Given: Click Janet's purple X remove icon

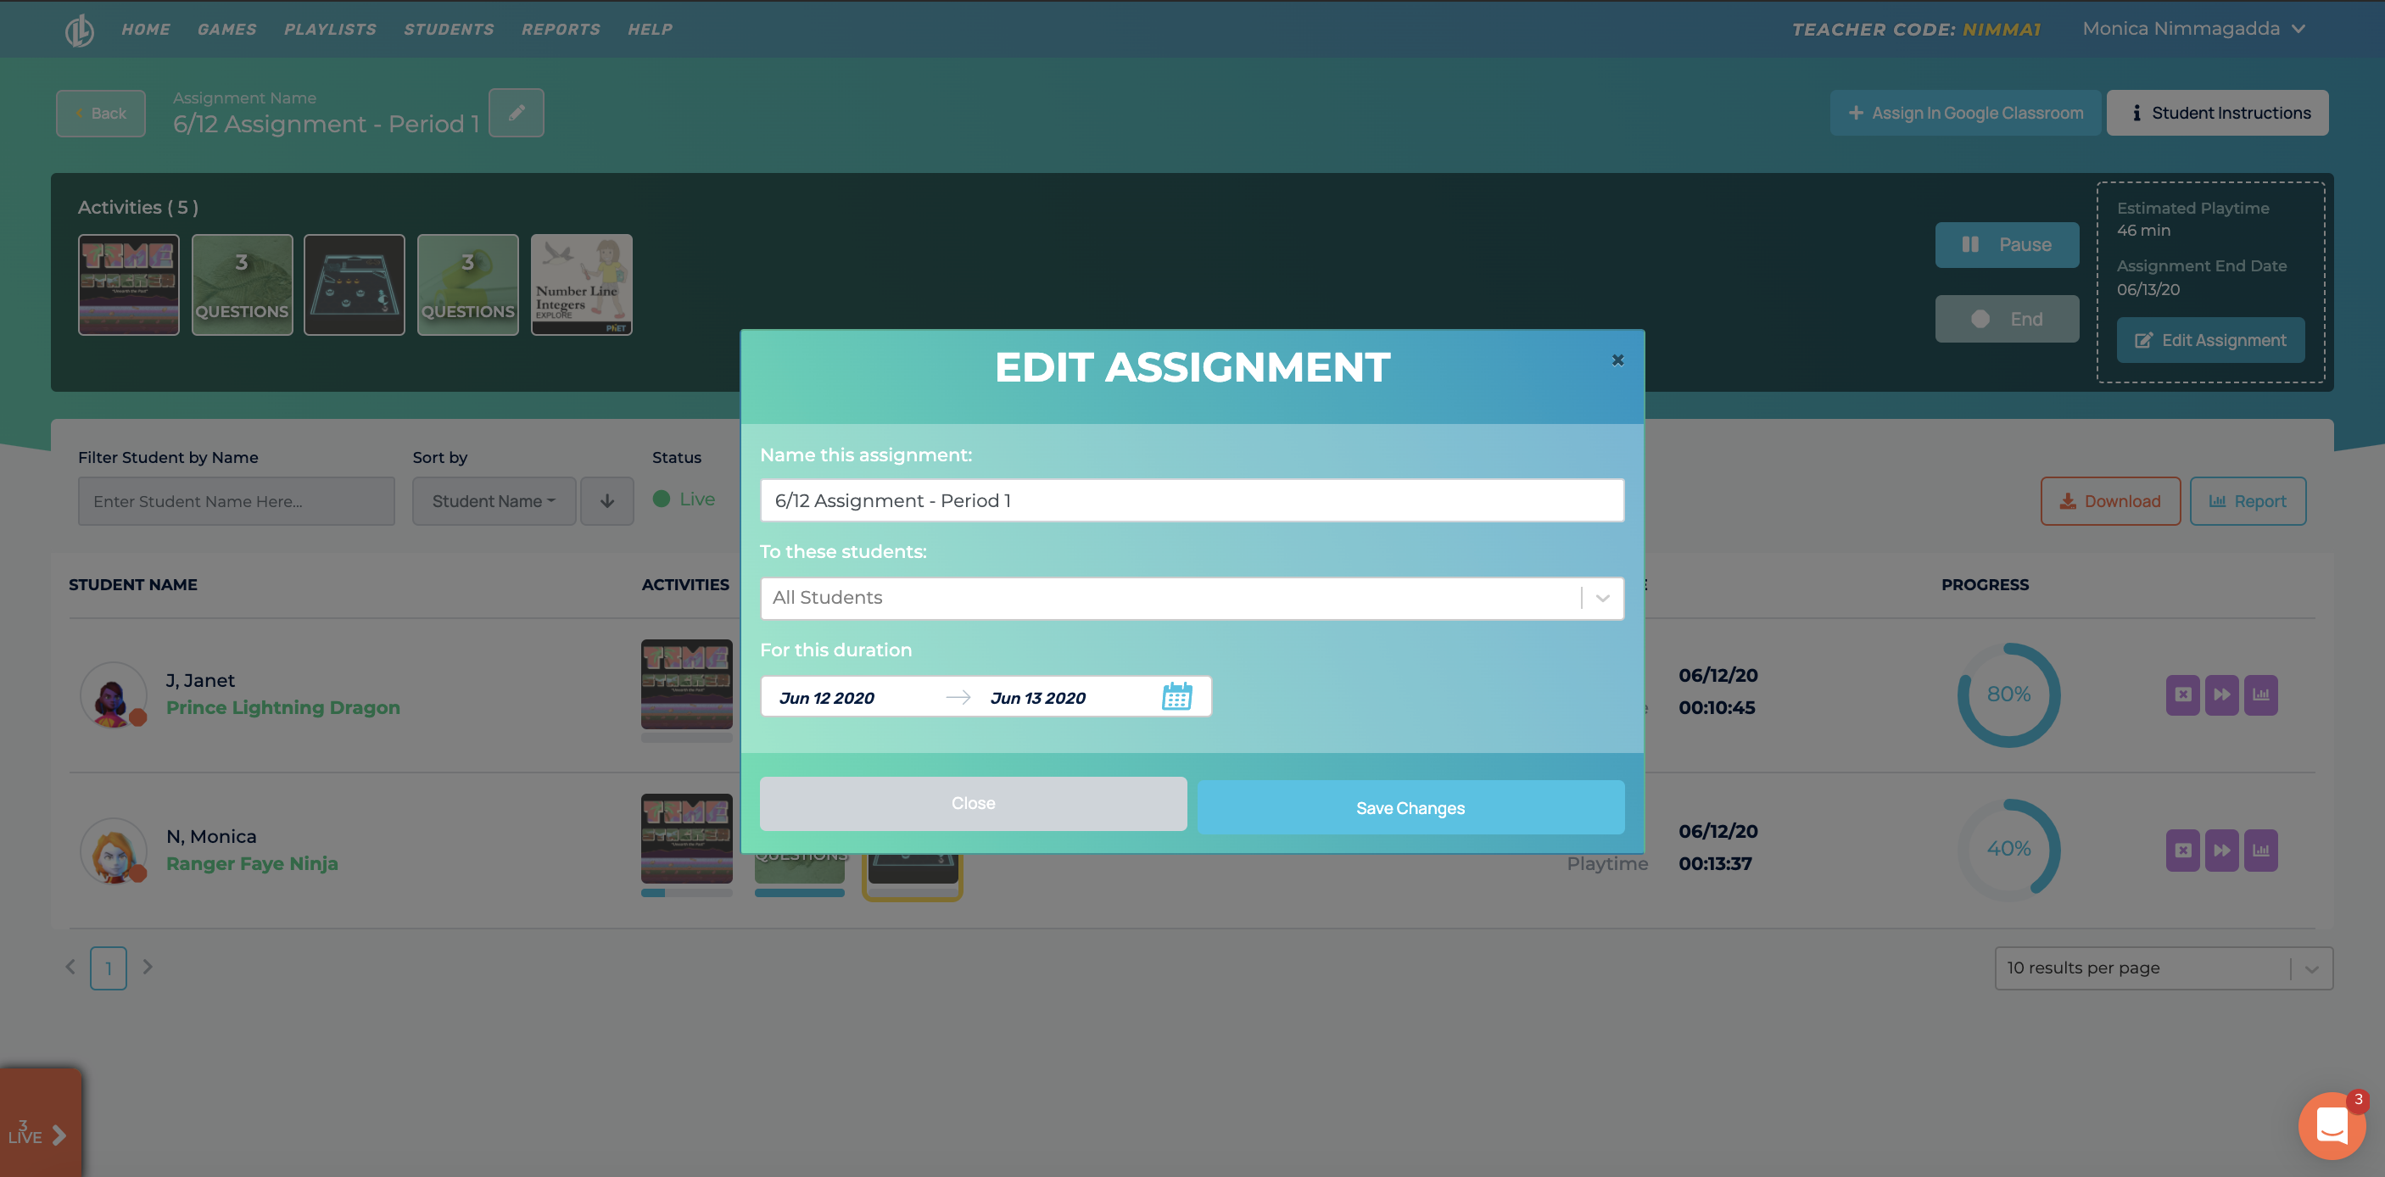Looking at the screenshot, I should (2182, 694).
